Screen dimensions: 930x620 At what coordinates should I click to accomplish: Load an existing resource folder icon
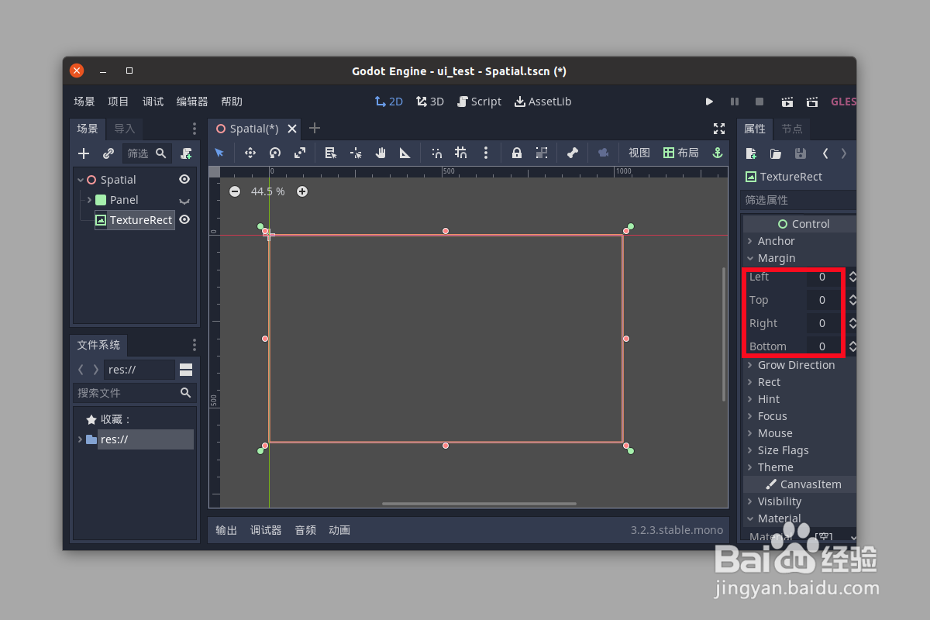(x=775, y=153)
